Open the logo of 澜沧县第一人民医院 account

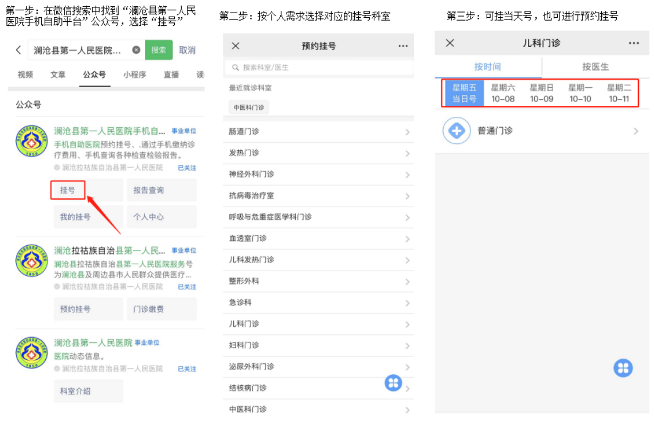(32, 353)
